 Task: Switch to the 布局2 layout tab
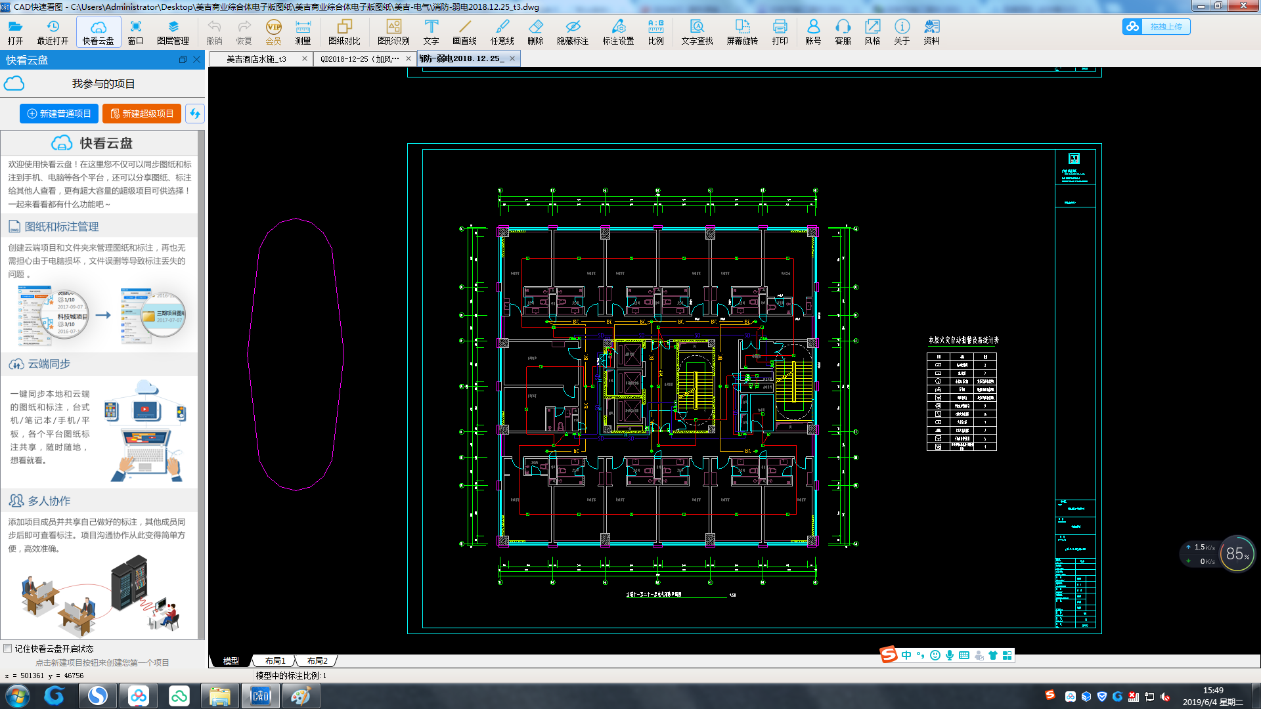point(317,661)
